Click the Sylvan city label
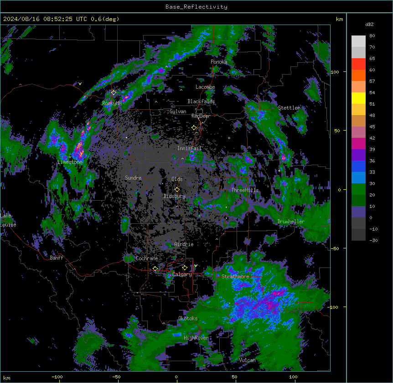 178,111
